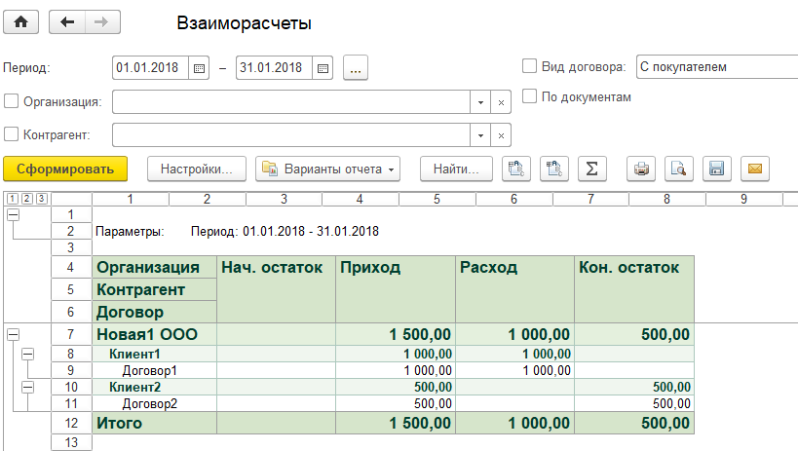Click the Home icon button
This screenshot has height=451, width=798.
click(x=21, y=22)
